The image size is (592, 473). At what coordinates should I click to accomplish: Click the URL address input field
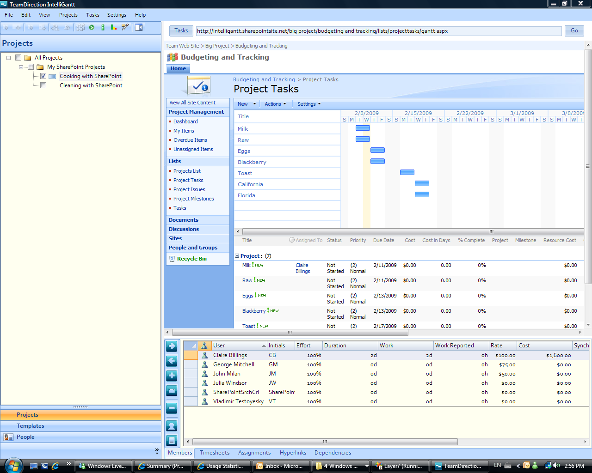(x=379, y=31)
